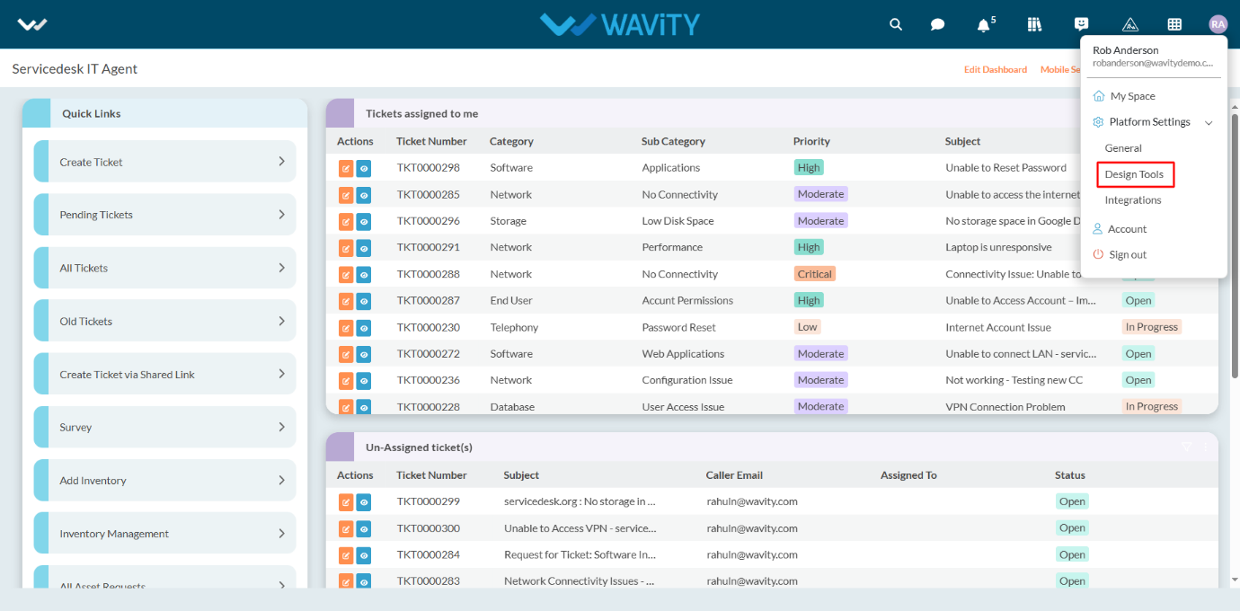Edit ticket TKT0000230 with orange pencil icon
Image resolution: width=1240 pixels, height=611 pixels.
point(346,328)
